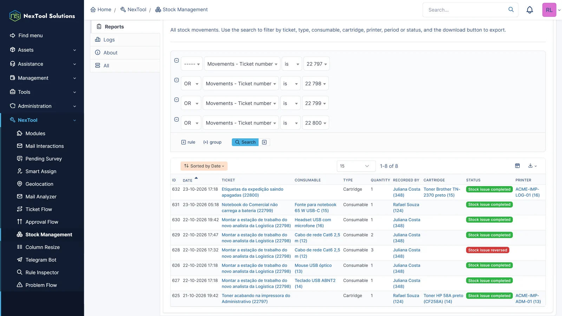Expand the Administration sidebar menu
Image resolution: width=562 pixels, height=316 pixels.
[42, 106]
